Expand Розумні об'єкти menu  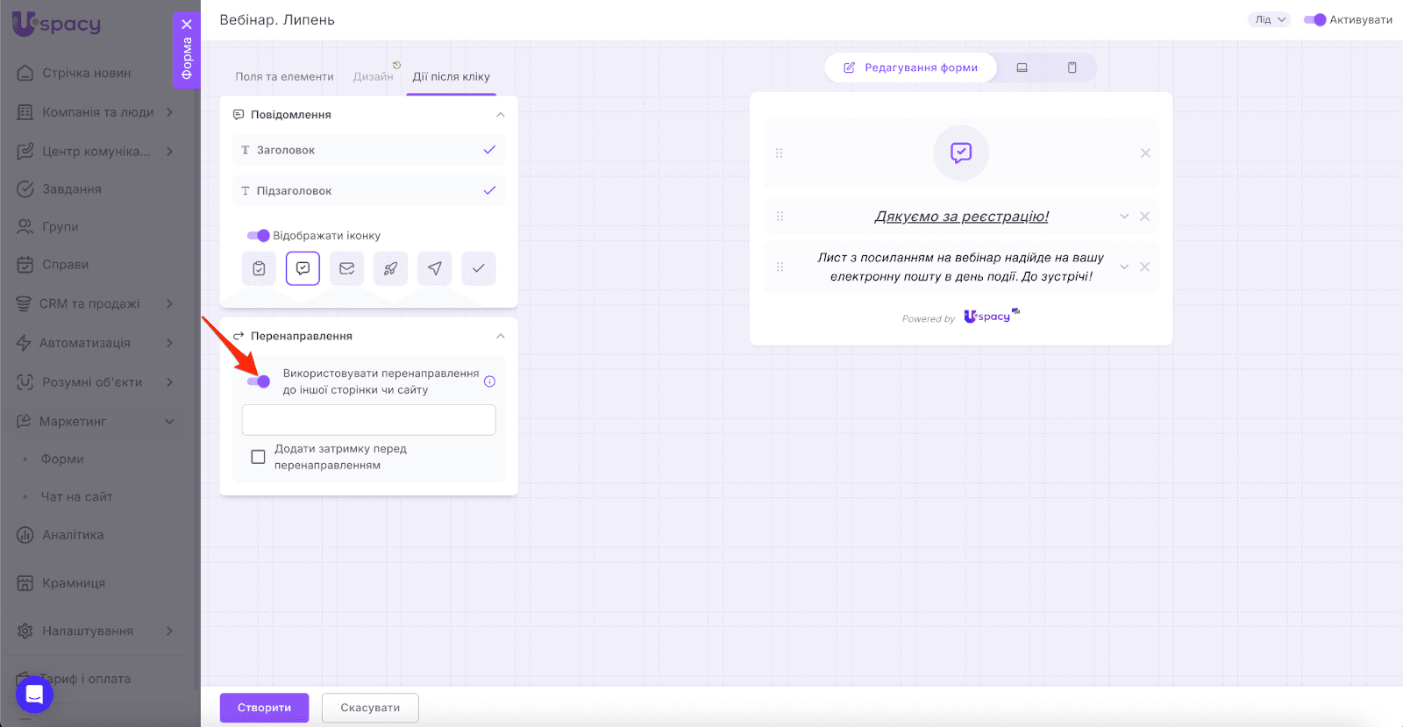[x=169, y=382]
